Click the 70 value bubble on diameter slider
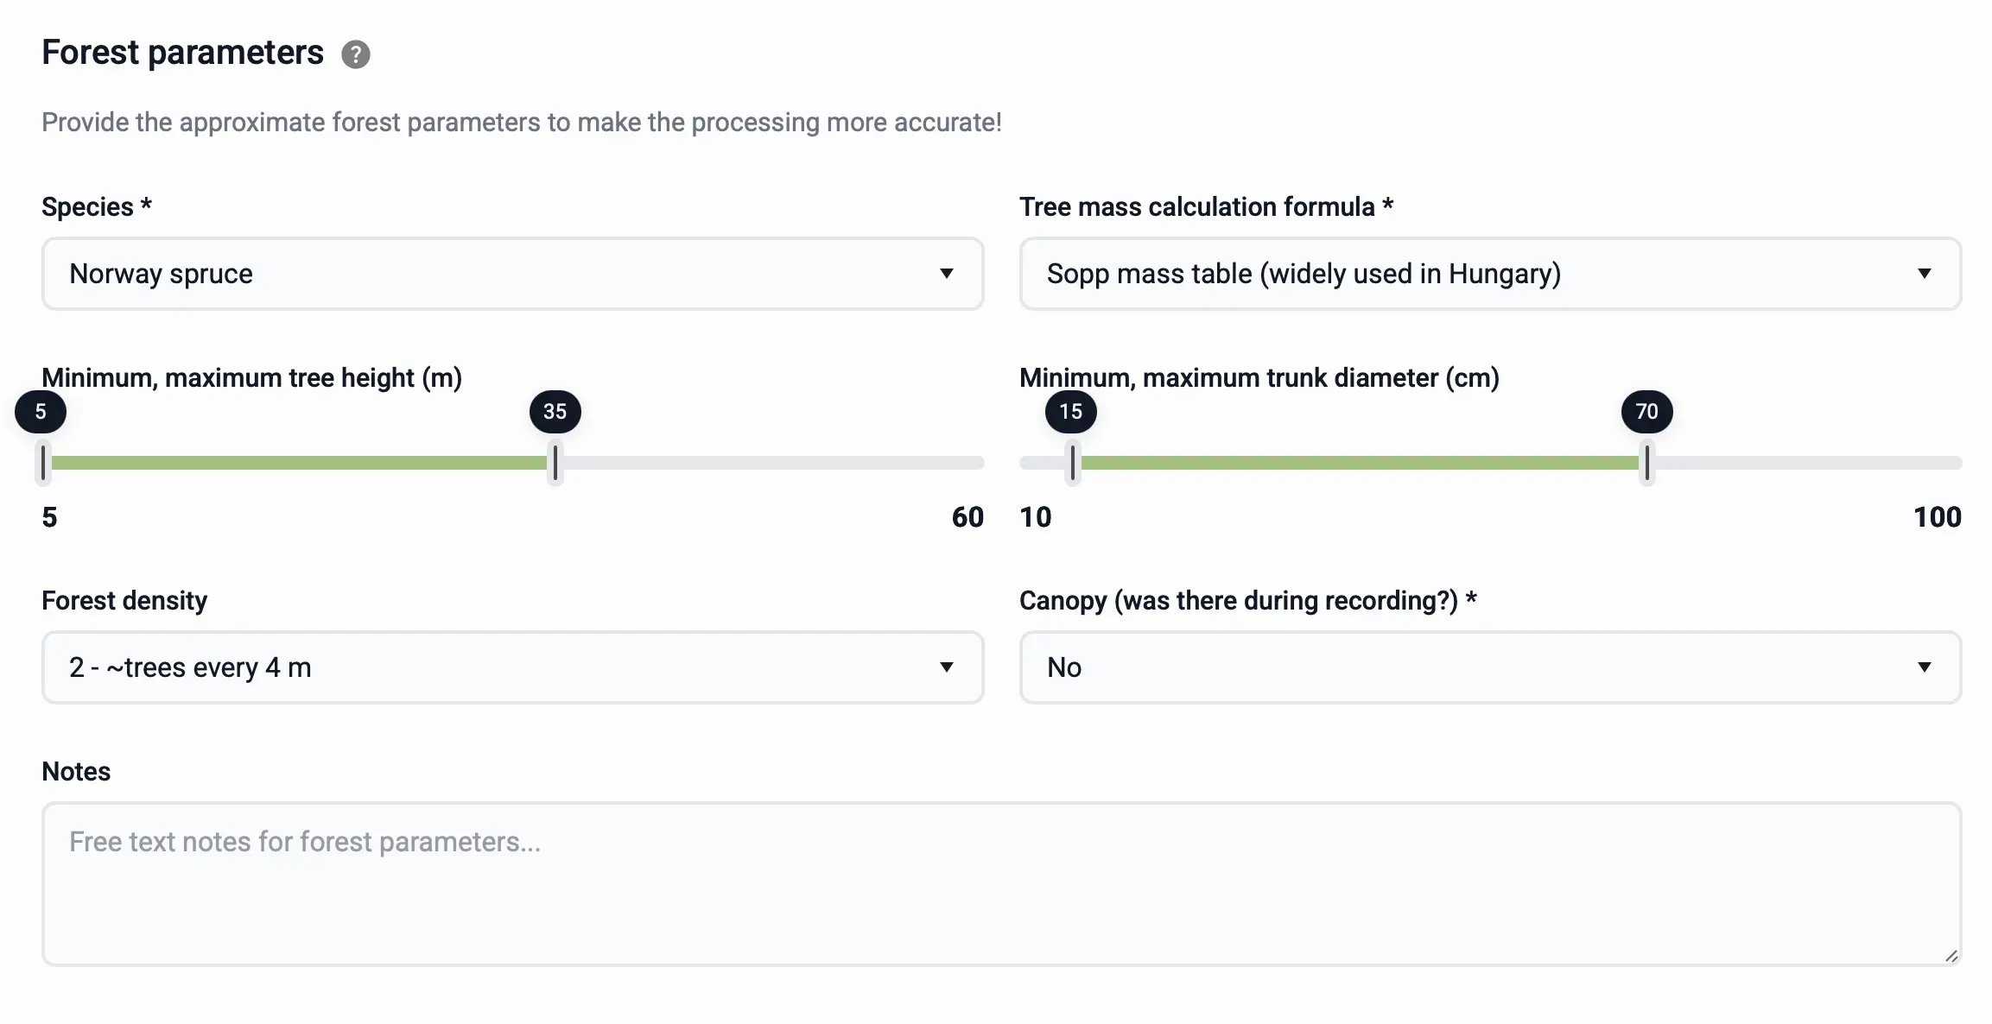 [1646, 412]
